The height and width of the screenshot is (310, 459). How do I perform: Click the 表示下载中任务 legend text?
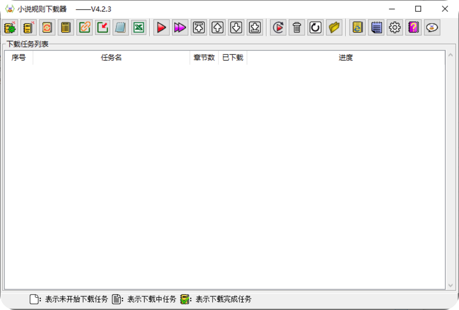(152, 299)
